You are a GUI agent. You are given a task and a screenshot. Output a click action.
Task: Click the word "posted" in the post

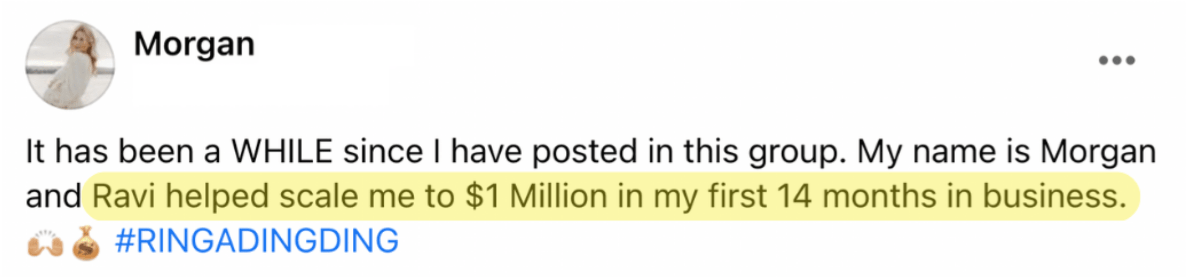585,153
